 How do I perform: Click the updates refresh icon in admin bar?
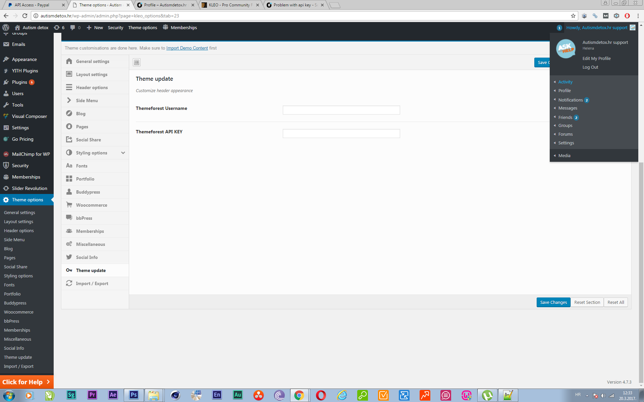pyautogui.click(x=57, y=27)
